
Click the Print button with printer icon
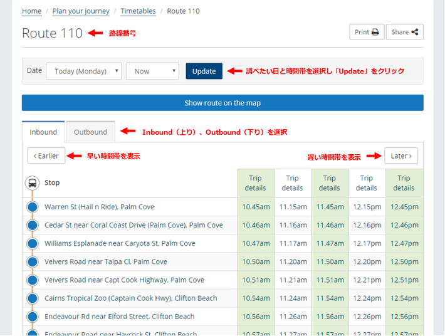click(366, 32)
